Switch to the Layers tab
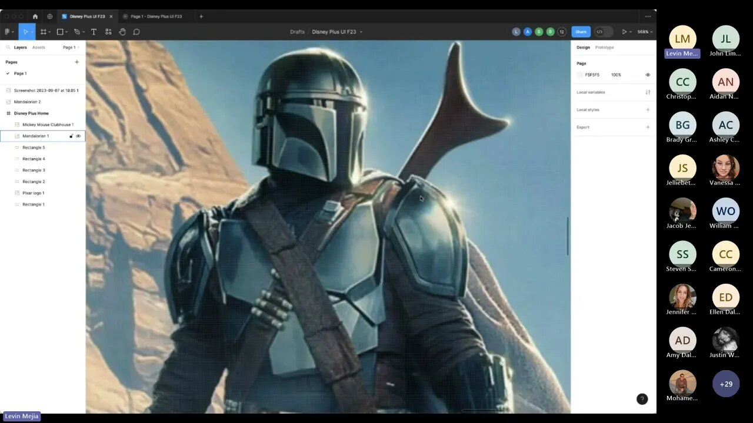Screen dimensions: 753x423 (x=21, y=48)
